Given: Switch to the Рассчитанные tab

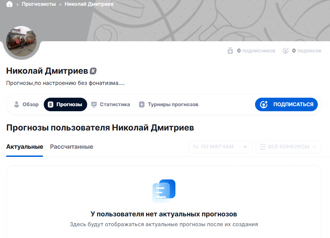Looking at the screenshot, I should coord(72,147).
